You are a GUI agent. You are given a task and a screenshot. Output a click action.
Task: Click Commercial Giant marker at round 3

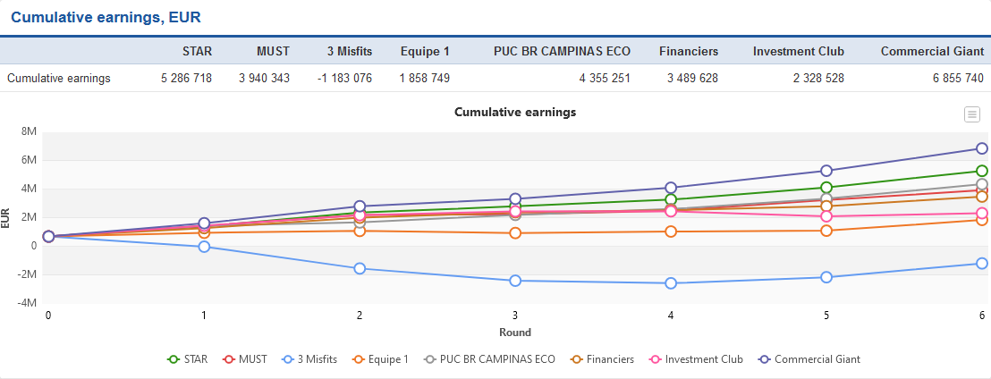tap(515, 198)
